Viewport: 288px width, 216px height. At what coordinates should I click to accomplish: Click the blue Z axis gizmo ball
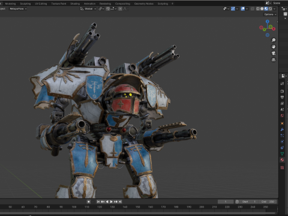click(268, 22)
